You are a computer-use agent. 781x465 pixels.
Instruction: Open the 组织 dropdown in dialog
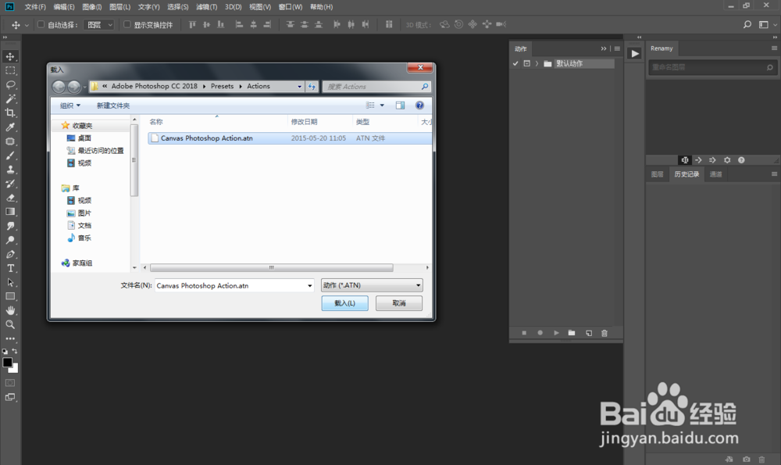coord(70,106)
